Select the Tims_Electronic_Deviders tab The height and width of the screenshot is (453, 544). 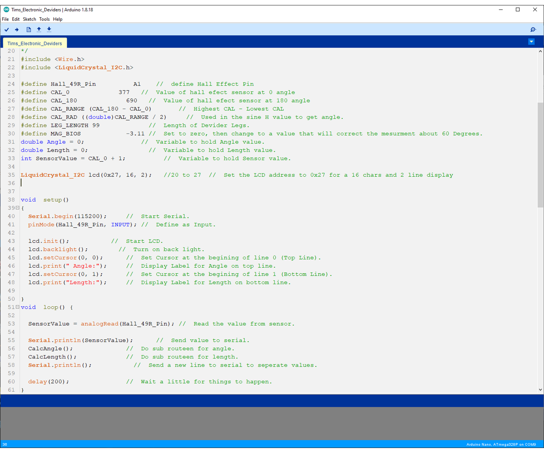34,43
